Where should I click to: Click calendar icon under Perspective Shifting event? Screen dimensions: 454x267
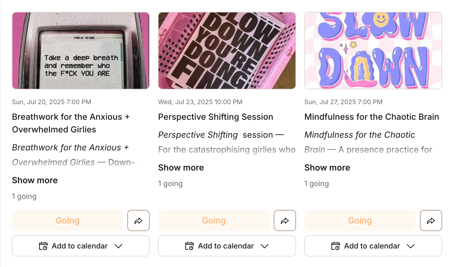pyautogui.click(x=189, y=246)
